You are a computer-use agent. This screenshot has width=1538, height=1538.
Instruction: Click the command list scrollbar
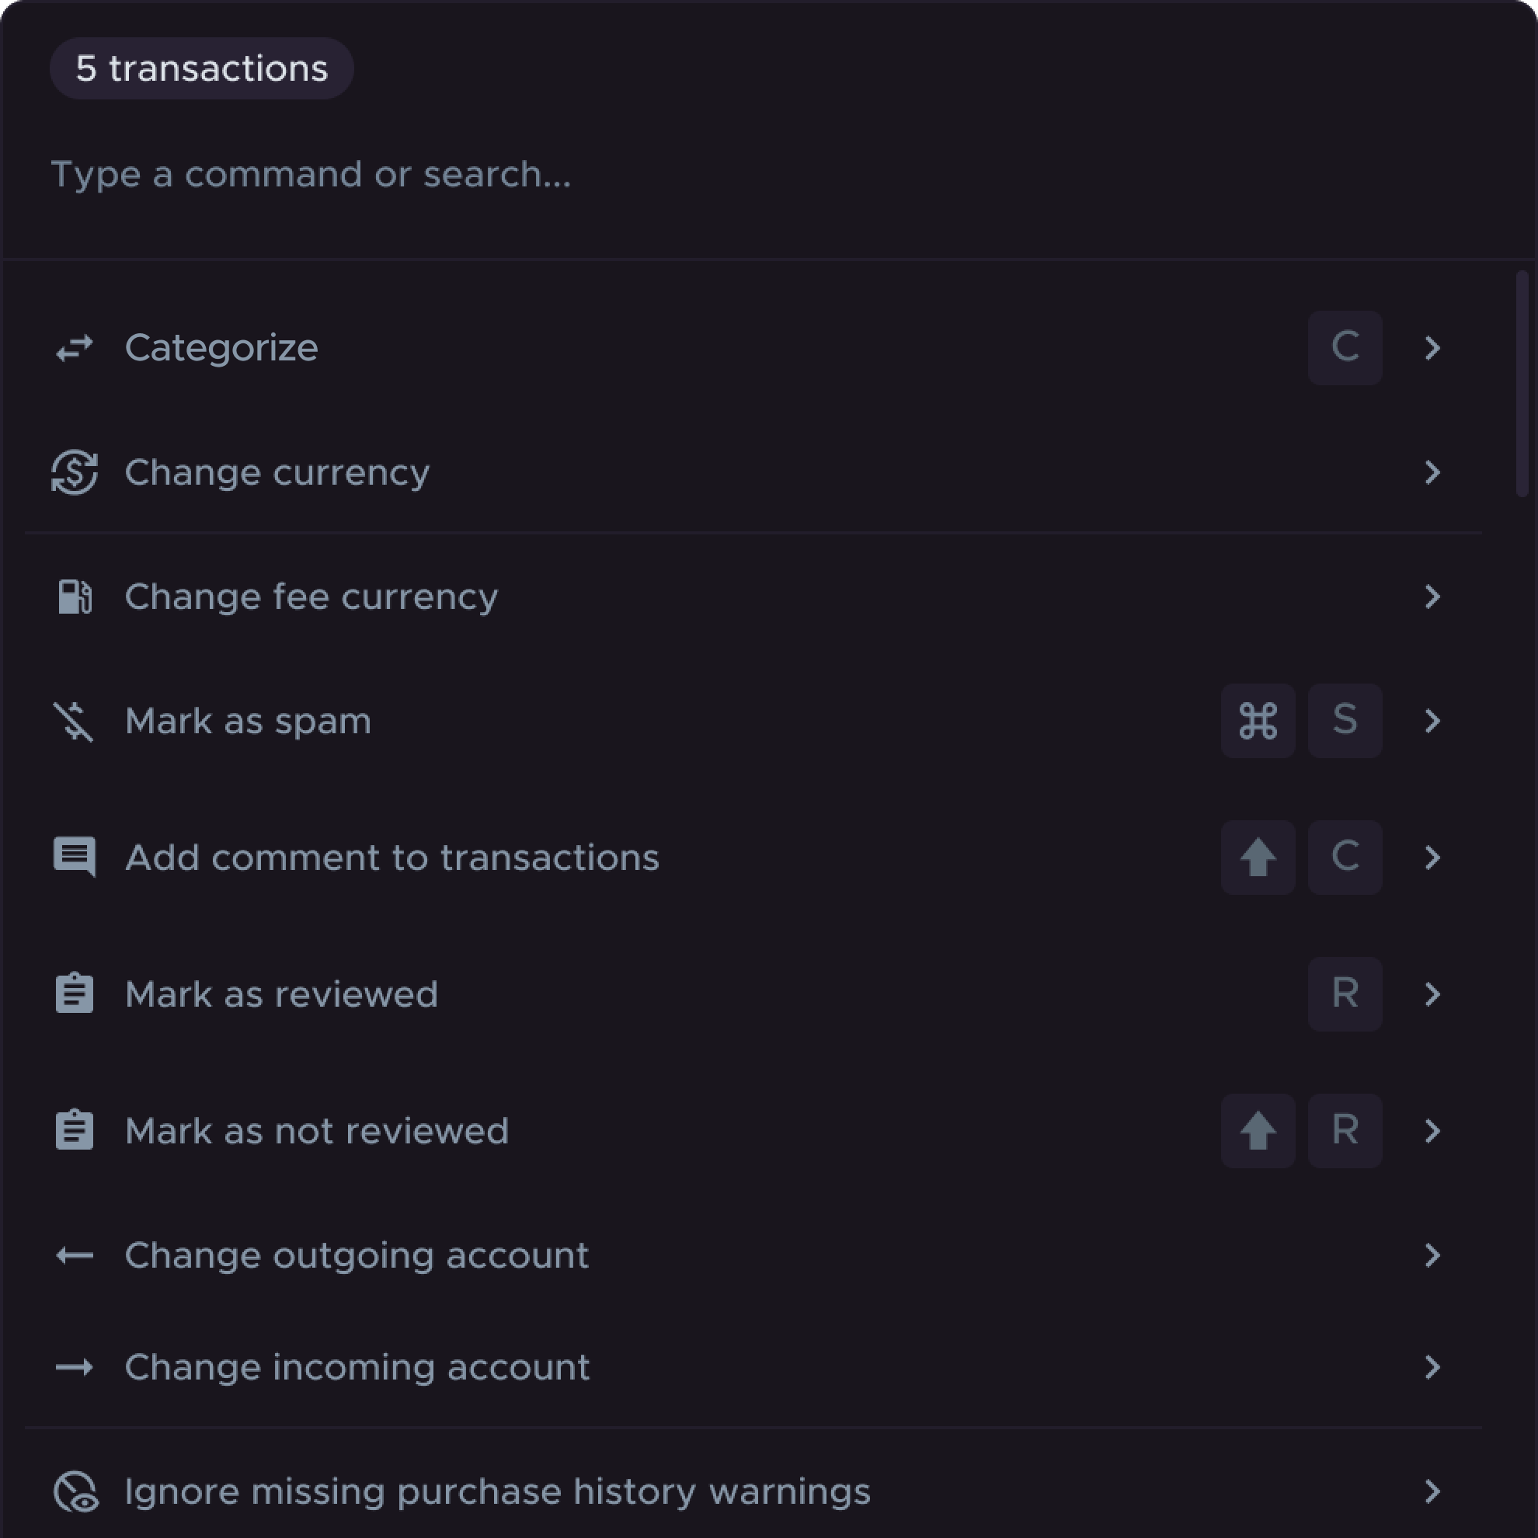(x=1521, y=384)
